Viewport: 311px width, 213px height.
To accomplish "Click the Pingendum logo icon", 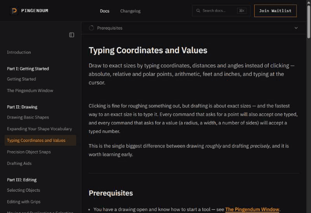I will [x=14, y=11].
